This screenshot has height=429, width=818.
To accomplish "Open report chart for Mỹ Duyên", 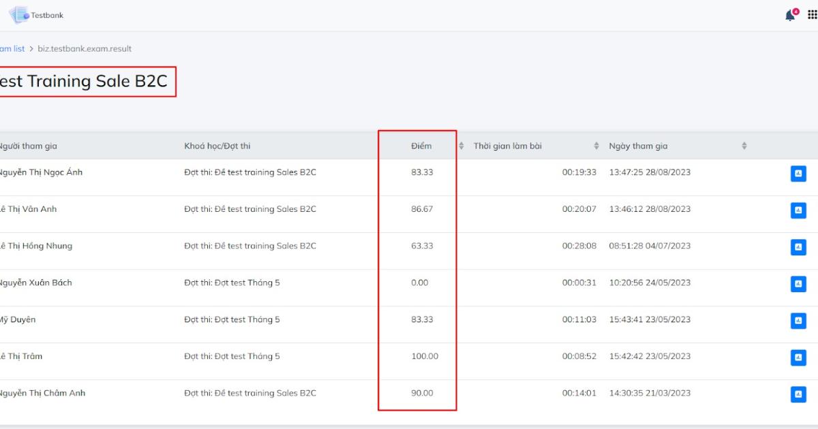I will tap(798, 320).
